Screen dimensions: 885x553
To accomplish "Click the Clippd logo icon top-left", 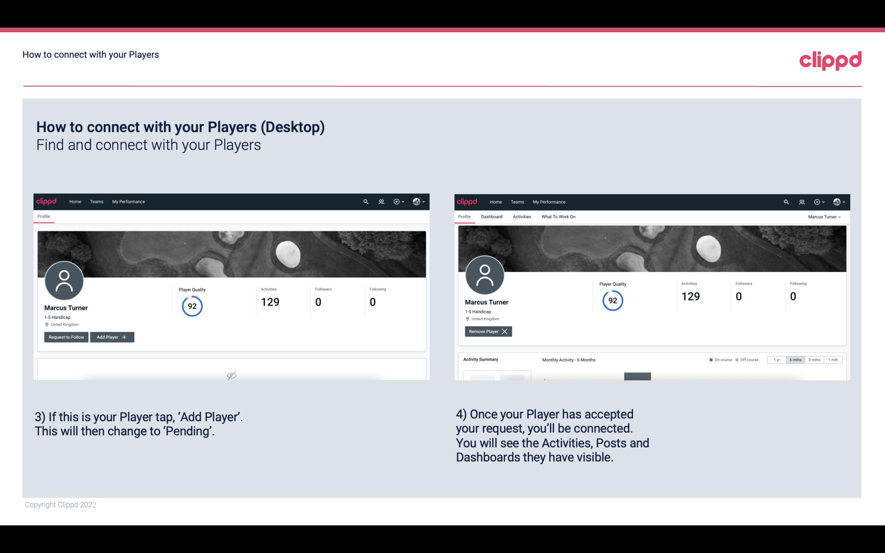I will tap(47, 201).
